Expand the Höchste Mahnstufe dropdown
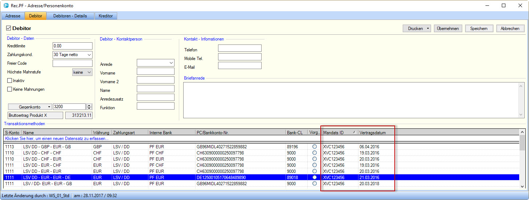 pyautogui.click(x=89, y=72)
